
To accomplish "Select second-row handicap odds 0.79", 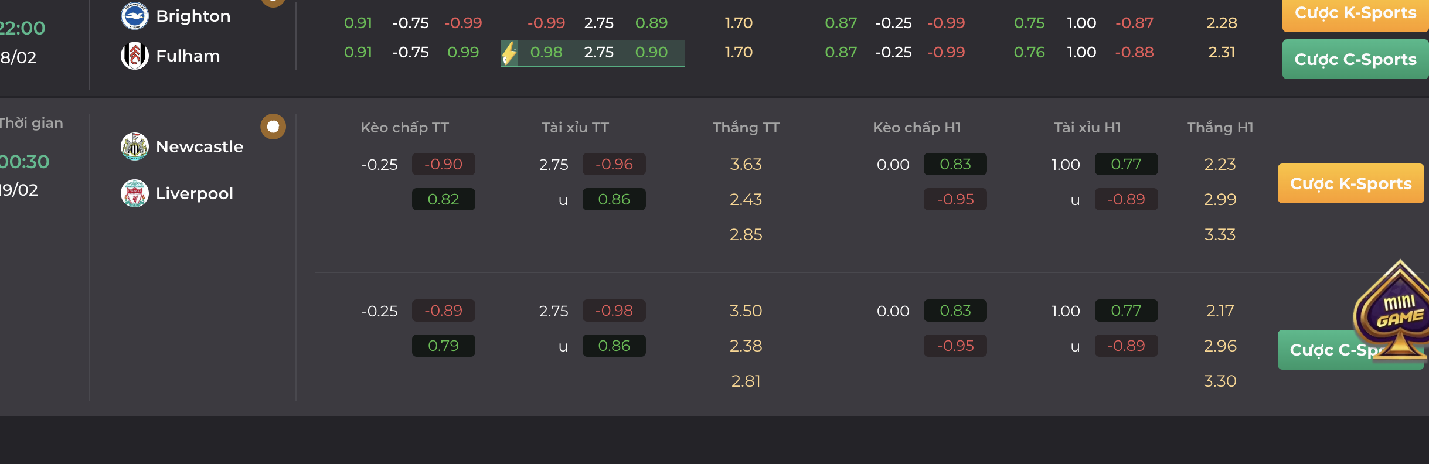I will (444, 346).
